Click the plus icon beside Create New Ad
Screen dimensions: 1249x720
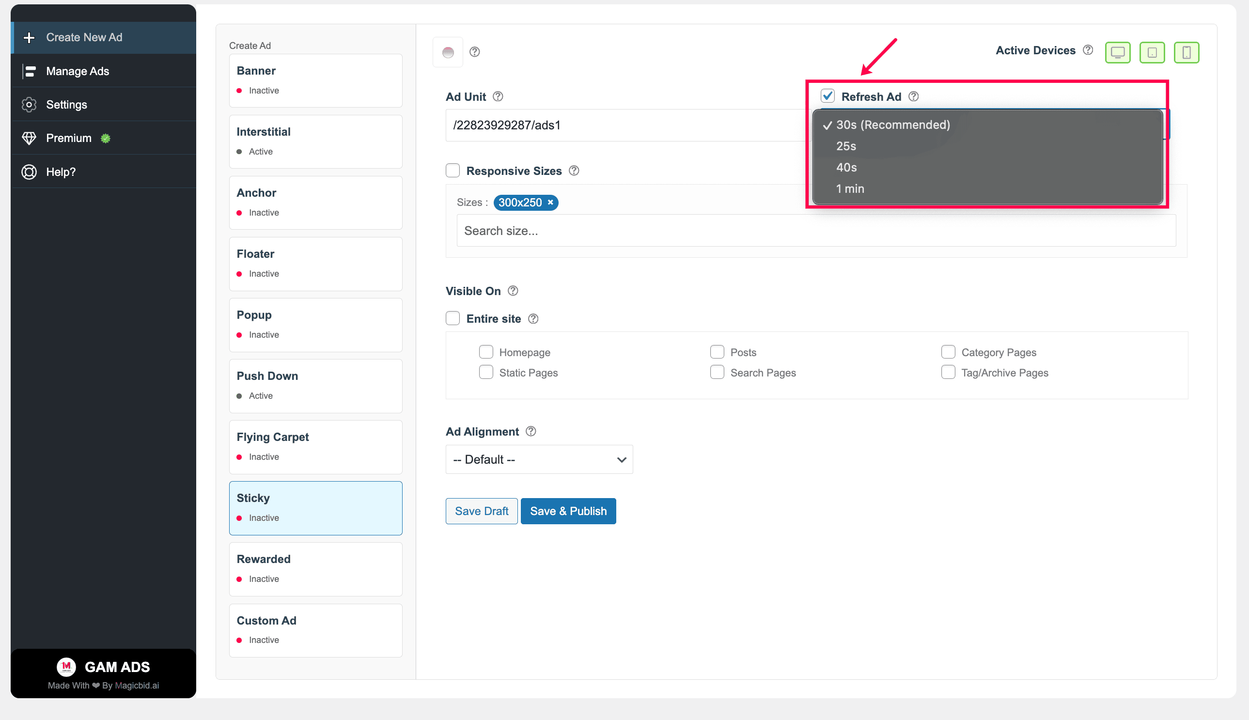tap(29, 38)
